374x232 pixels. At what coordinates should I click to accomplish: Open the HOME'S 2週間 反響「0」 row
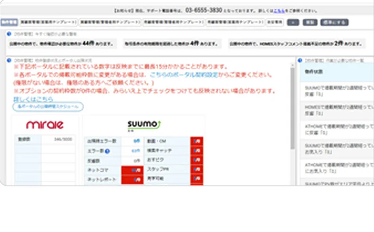(x=337, y=110)
